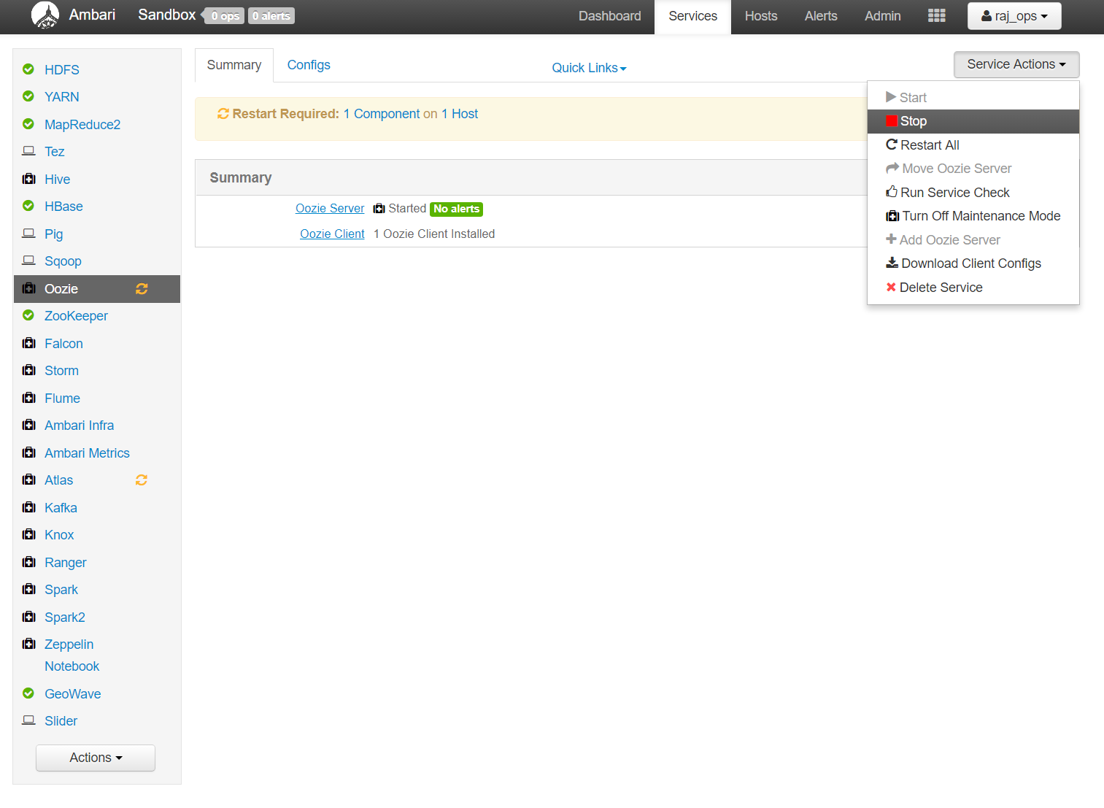Open Services in top navigation
Viewport: 1104px width, 808px height.
tap(692, 16)
